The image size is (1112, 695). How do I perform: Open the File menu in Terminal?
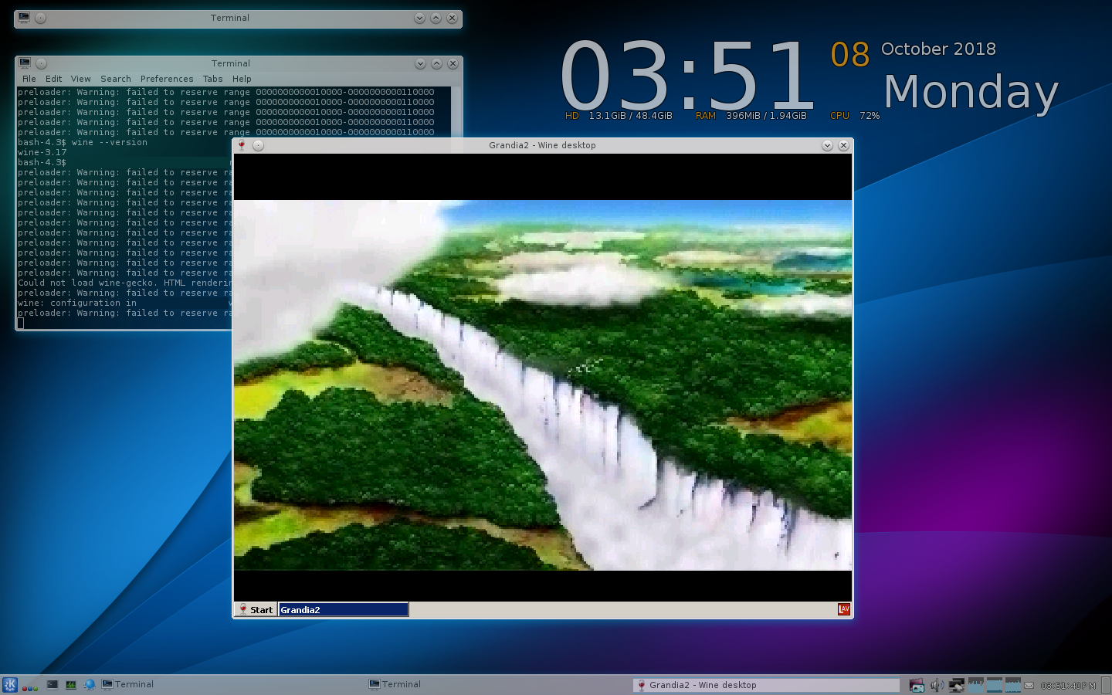point(29,79)
